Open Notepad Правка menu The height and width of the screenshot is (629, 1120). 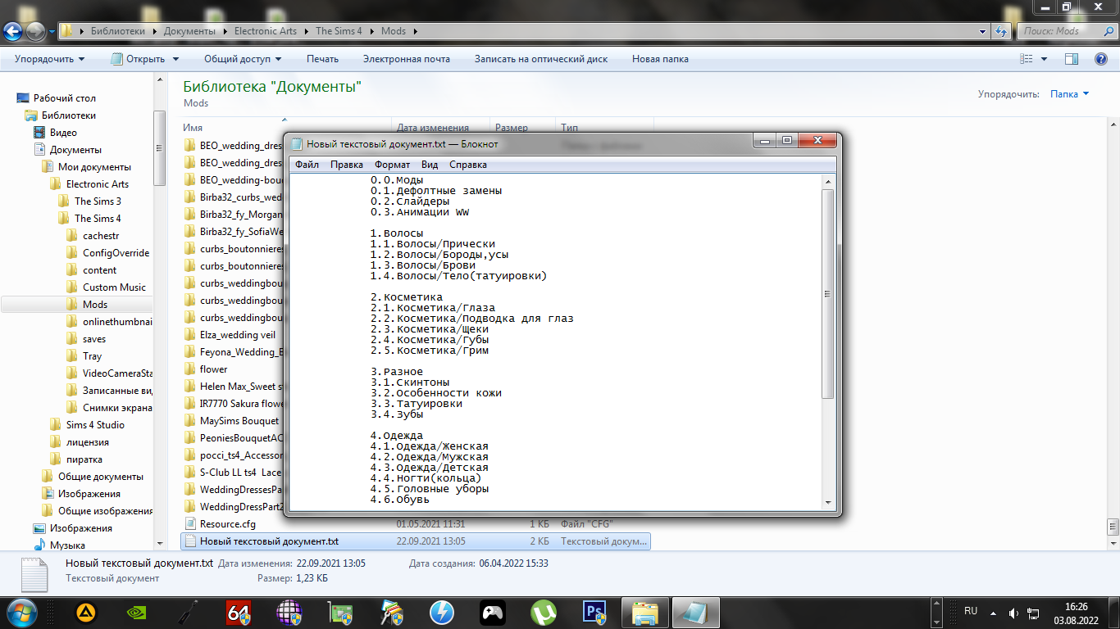(x=347, y=165)
